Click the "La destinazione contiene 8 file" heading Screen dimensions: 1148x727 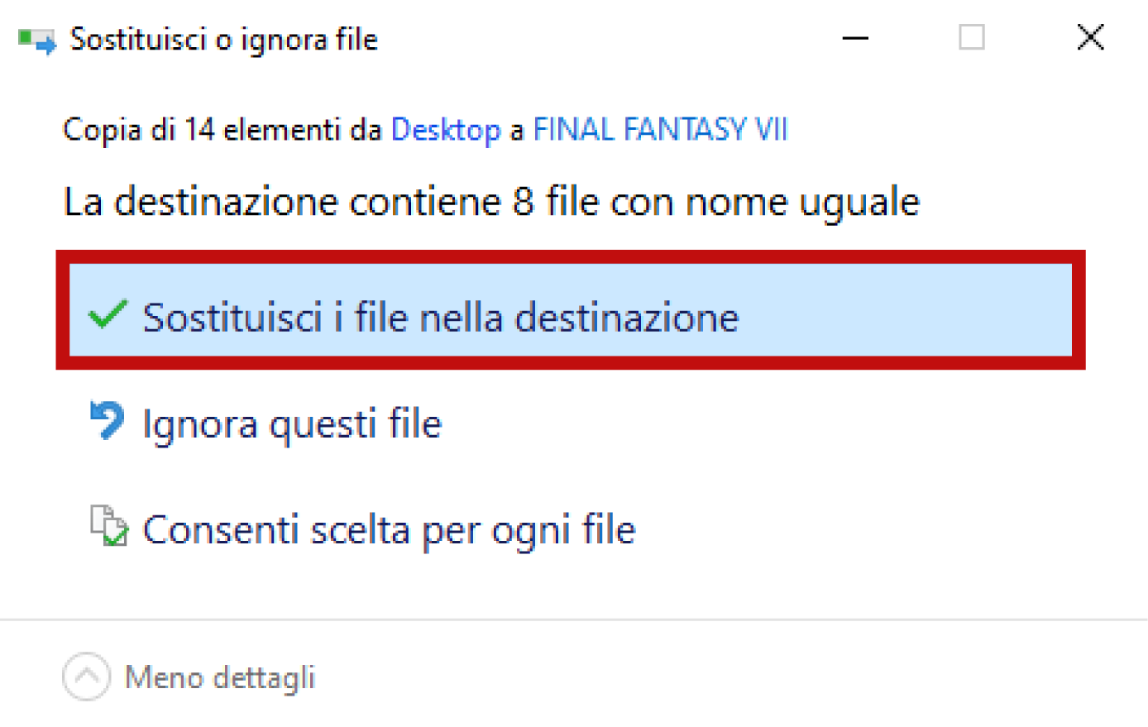click(491, 202)
